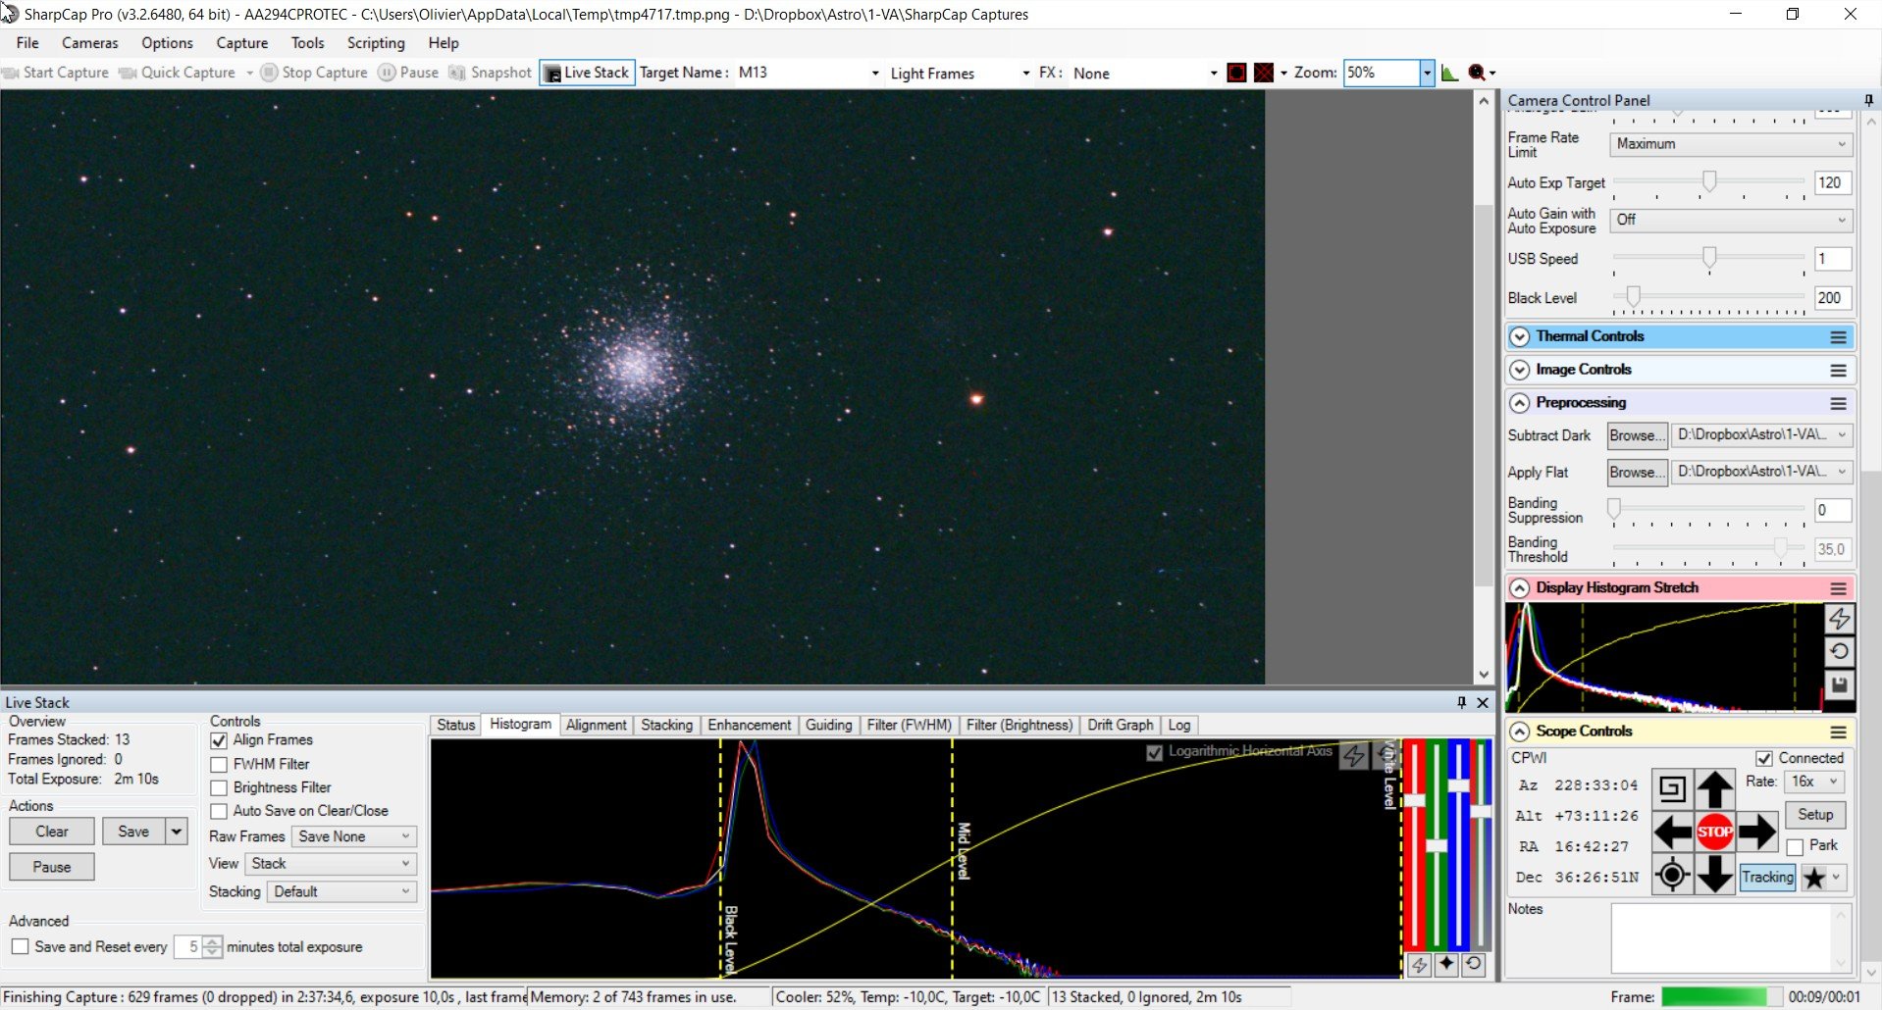Screen dimensions: 1882x1010
Task: Move scope up with the up arrow
Action: [x=1714, y=789]
